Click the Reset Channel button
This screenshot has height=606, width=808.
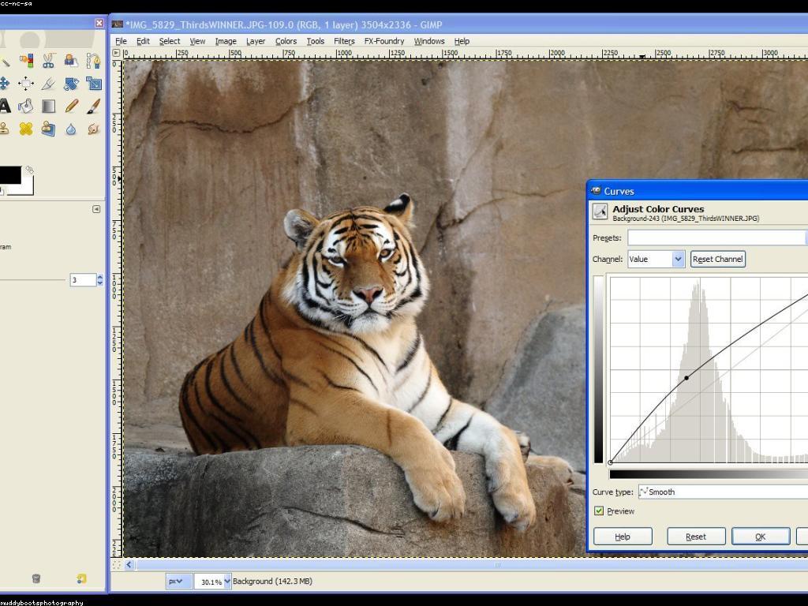tap(717, 259)
